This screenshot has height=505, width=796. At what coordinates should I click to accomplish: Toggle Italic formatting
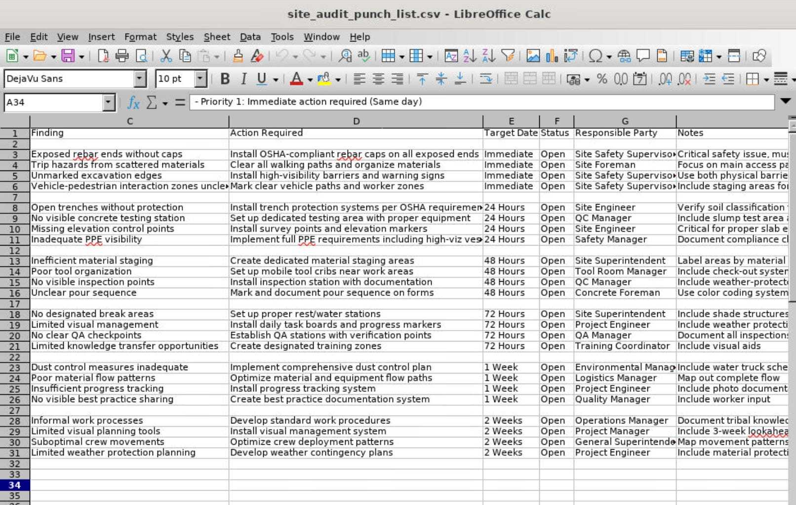coord(243,79)
